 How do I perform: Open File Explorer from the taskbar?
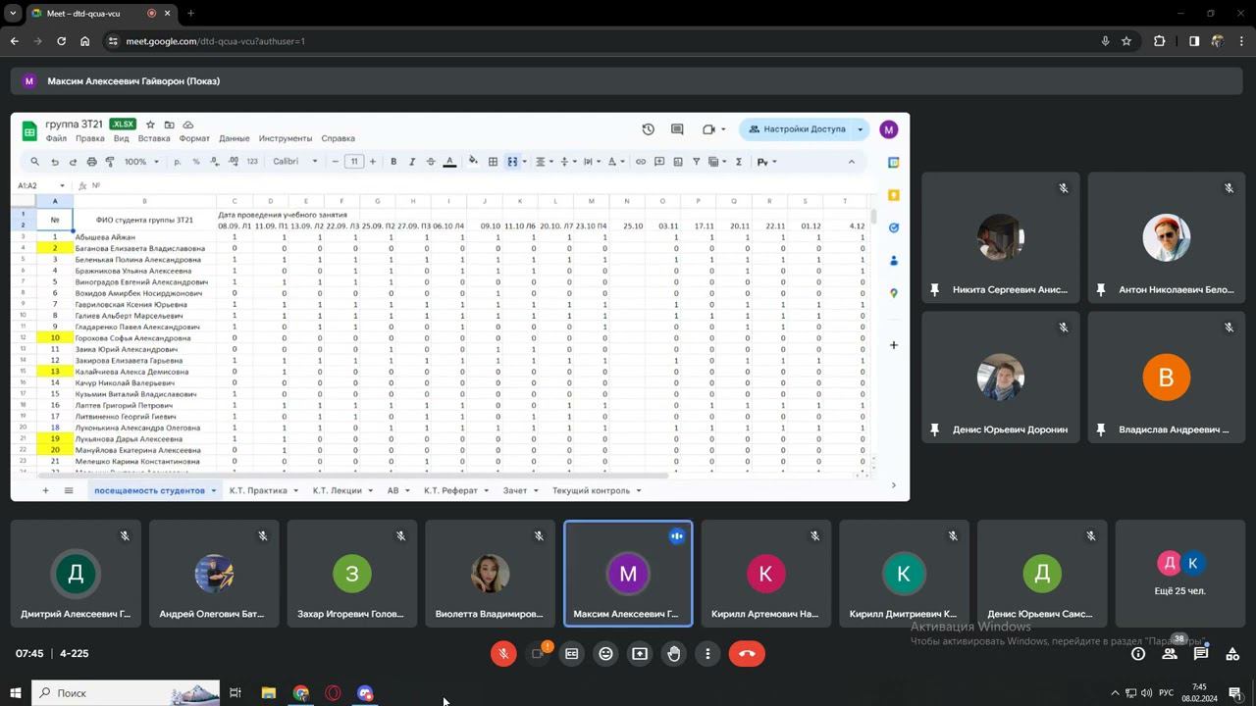click(269, 693)
